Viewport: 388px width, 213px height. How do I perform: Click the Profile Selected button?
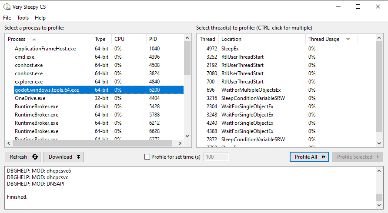tap(357, 157)
